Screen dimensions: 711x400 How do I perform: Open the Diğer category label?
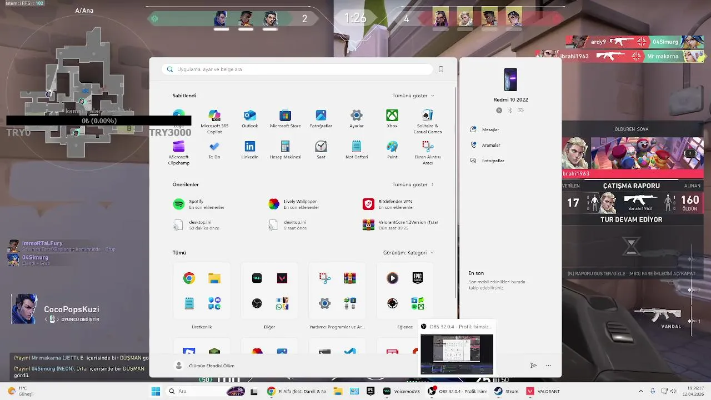pos(269,327)
